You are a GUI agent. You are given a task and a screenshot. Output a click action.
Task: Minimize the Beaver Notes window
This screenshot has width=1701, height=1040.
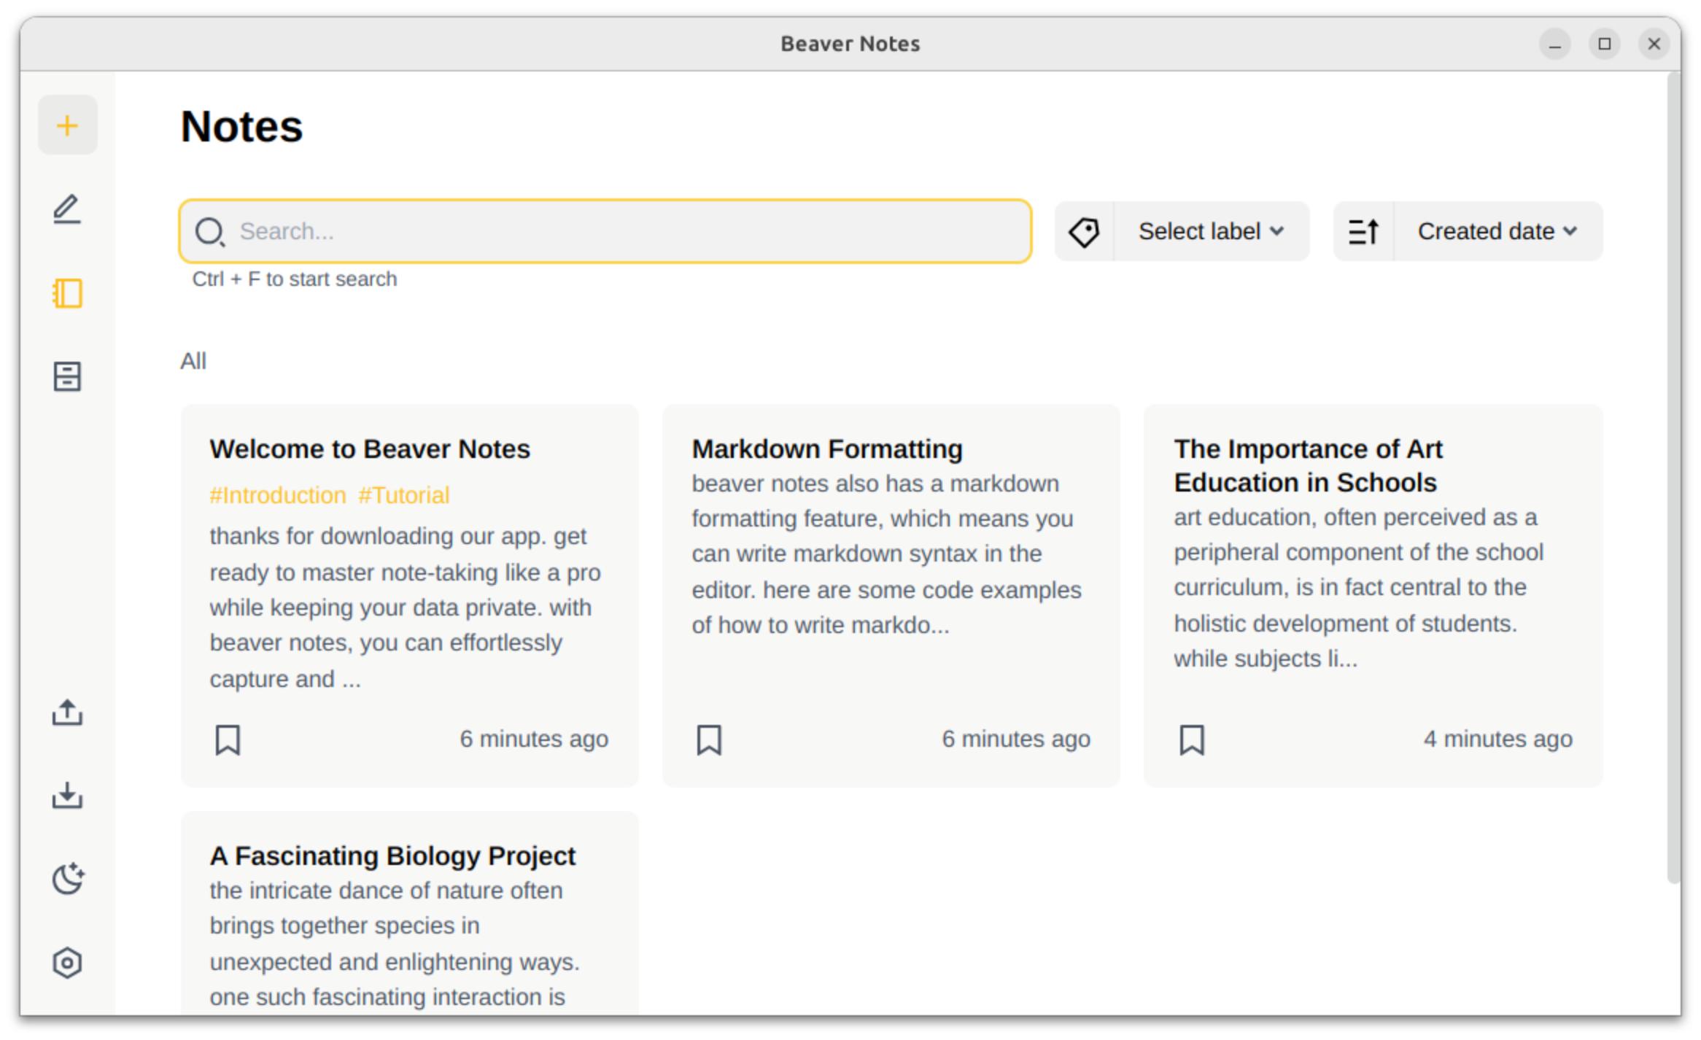[1554, 44]
